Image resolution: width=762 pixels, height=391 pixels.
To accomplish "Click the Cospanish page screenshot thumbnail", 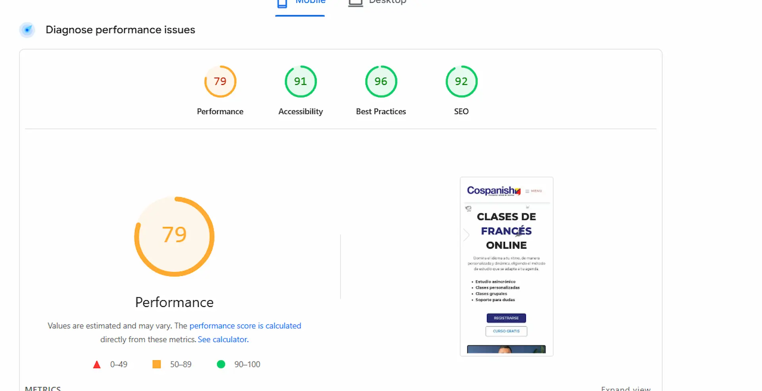I will [506, 266].
